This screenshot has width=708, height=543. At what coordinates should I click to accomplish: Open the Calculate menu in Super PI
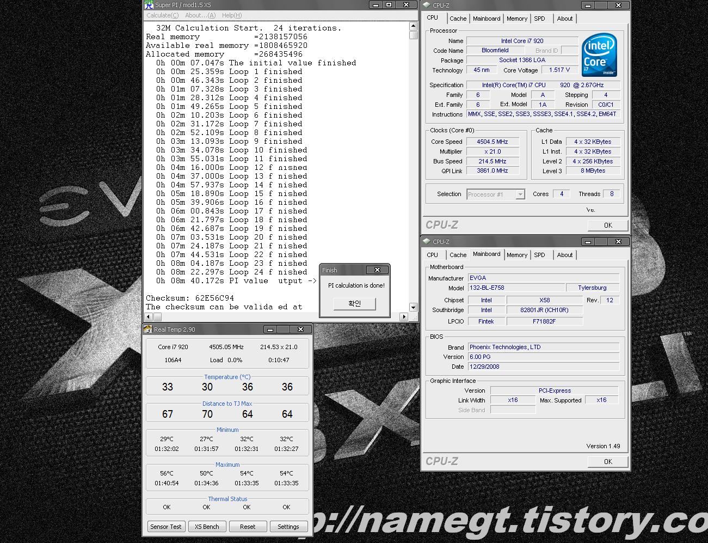[x=162, y=15]
